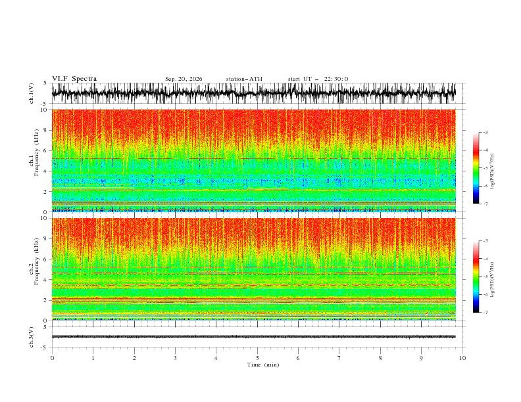Click the Sep. 20, 2026 date label

(184, 79)
